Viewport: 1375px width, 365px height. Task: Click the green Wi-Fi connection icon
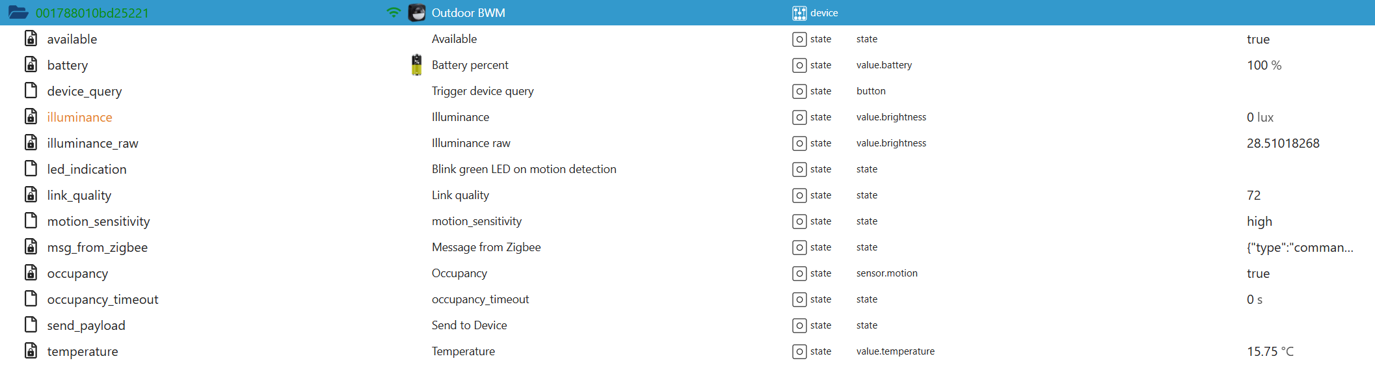pos(394,12)
